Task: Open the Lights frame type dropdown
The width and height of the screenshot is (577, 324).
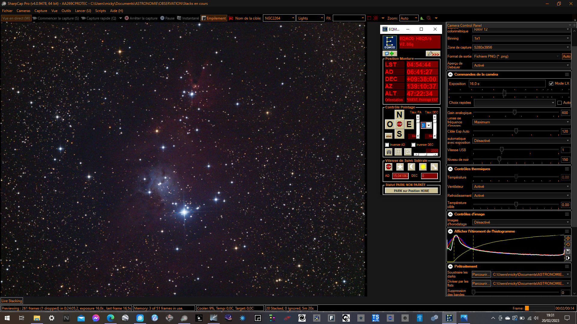Action: pos(310,18)
